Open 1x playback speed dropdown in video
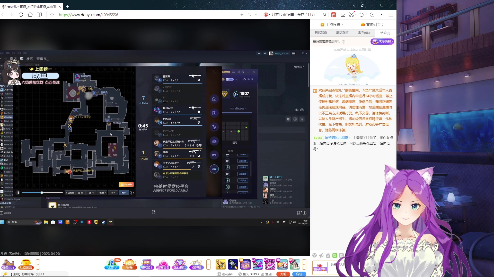 [x=113, y=193]
